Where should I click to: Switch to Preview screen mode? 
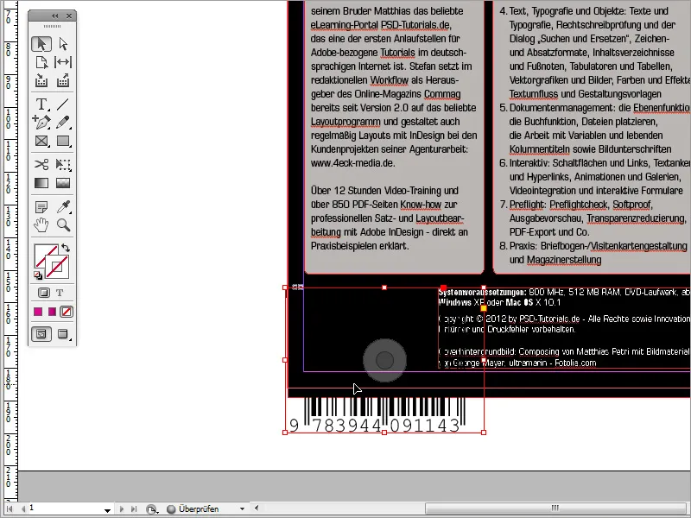tap(63, 334)
